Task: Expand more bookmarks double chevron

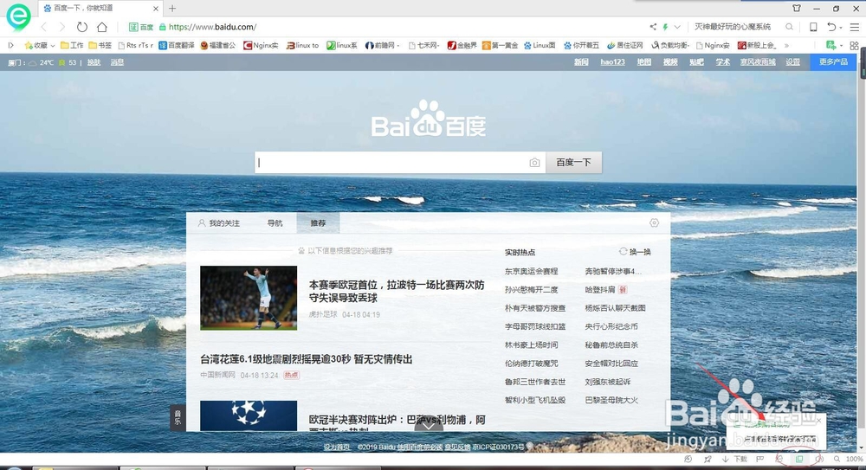Action: [786, 45]
